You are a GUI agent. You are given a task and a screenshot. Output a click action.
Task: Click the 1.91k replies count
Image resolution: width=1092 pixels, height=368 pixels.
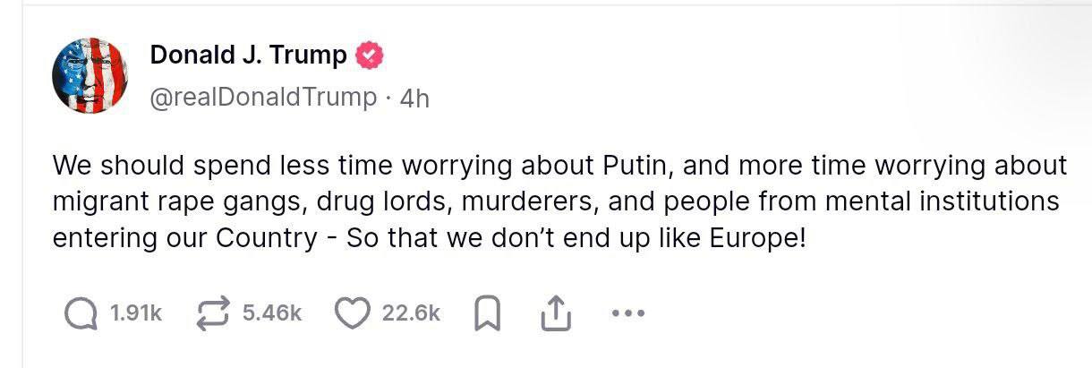click(x=135, y=313)
